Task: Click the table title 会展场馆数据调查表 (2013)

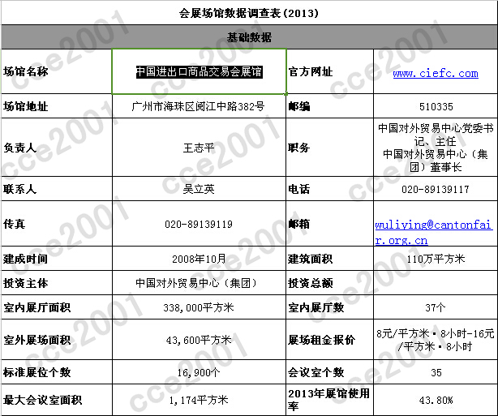Action: (249, 13)
